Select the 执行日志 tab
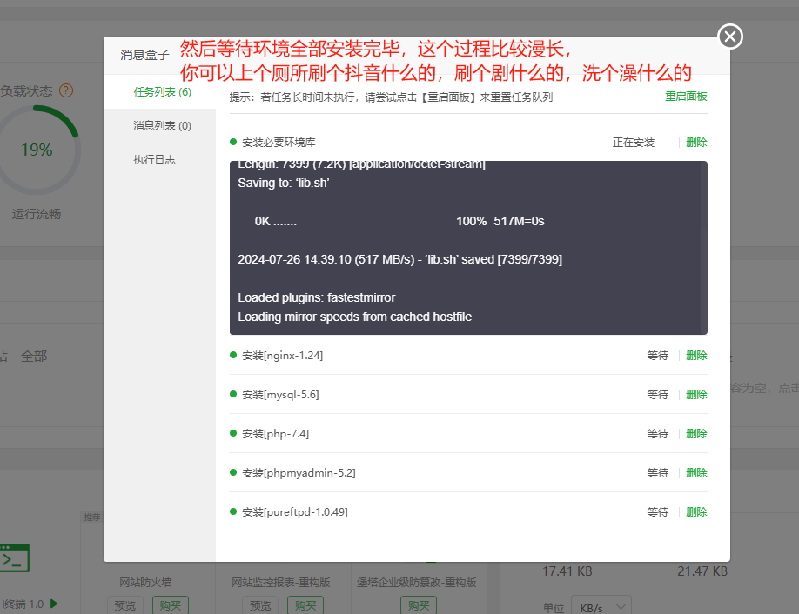 click(154, 160)
